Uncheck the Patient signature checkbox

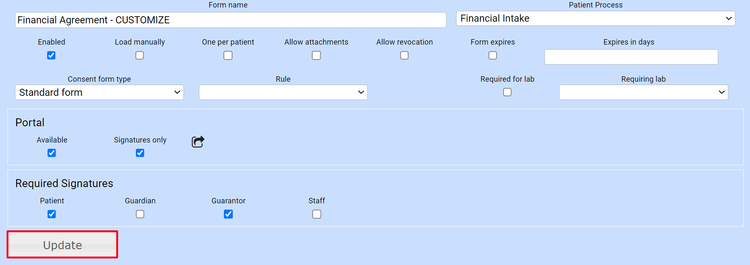pos(52,214)
